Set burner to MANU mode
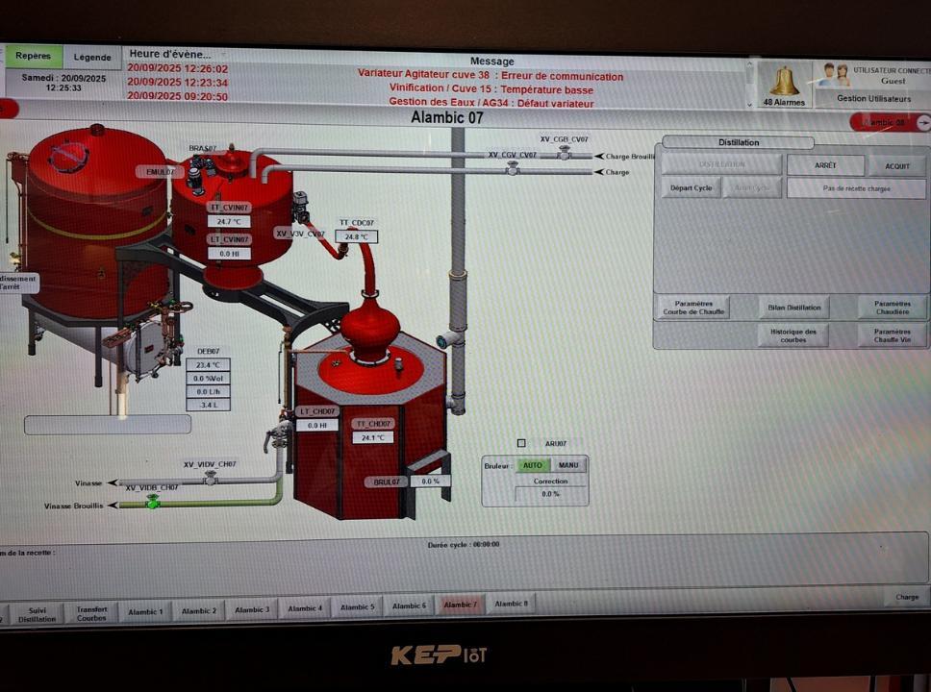 pos(568,465)
